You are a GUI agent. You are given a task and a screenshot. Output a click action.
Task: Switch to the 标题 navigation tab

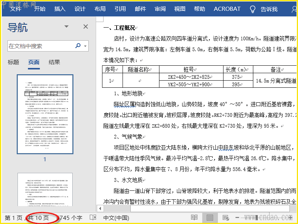(x=13, y=62)
